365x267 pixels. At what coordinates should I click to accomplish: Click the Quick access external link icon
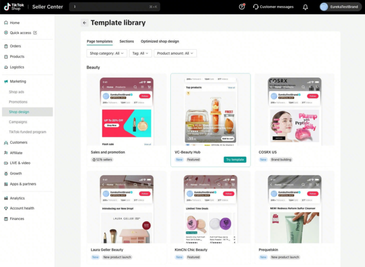[35, 32]
